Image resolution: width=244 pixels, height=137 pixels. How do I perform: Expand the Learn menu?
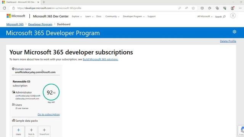[x=89, y=16]
